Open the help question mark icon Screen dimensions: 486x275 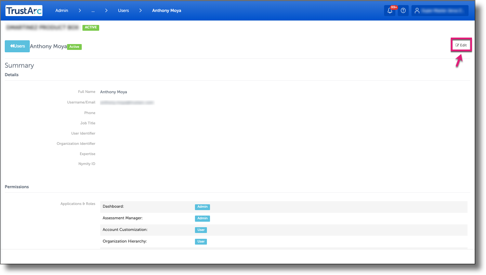point(403,11)
